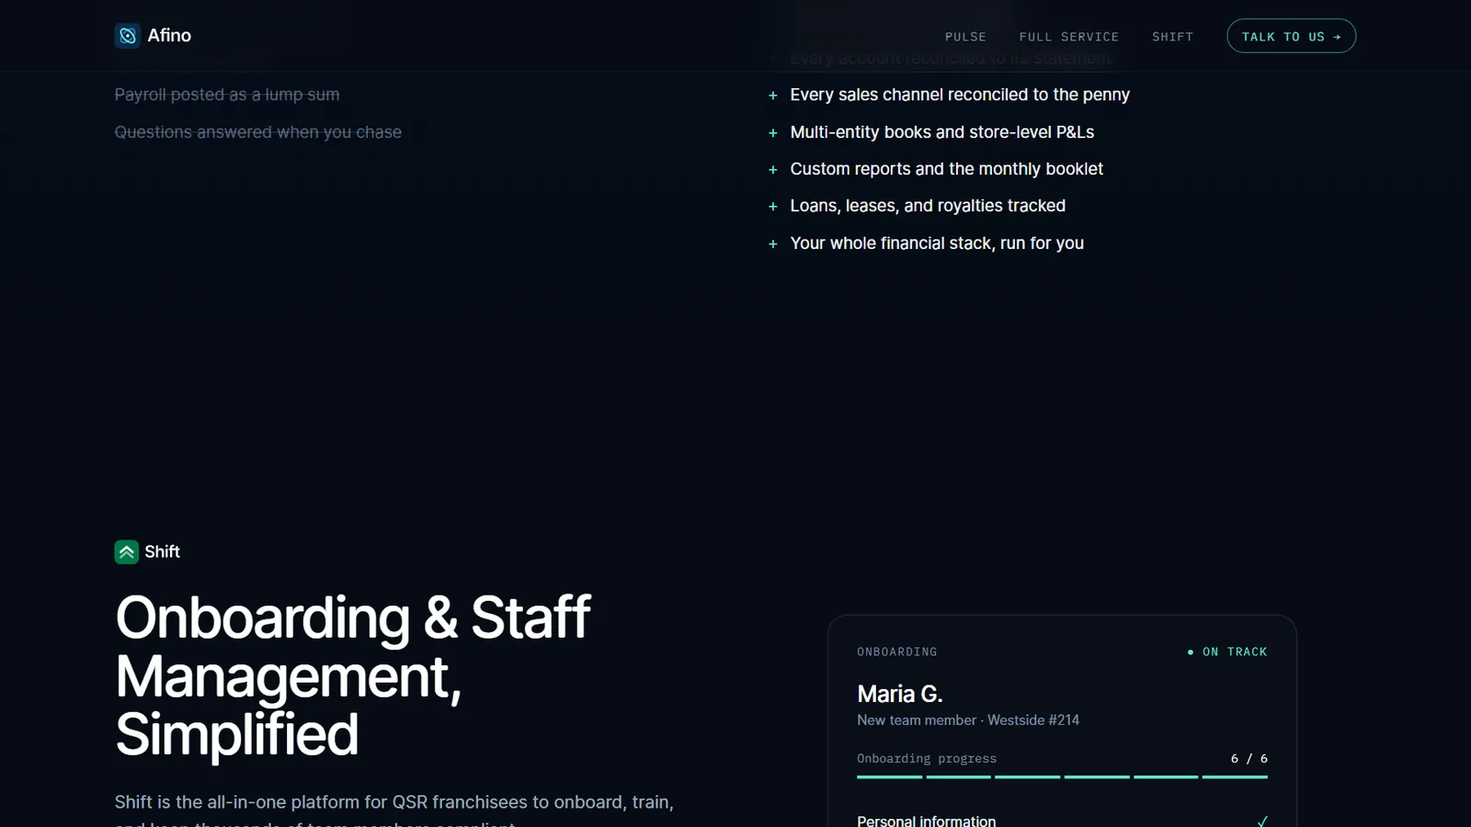Click the Maria G. name on card
1471x827 pixels.
click(900, 694)
